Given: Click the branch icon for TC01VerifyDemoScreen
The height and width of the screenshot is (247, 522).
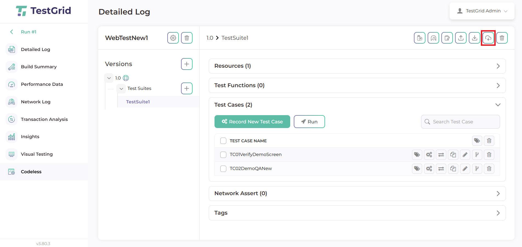Looking at the screenshot, I should (477, 155).
